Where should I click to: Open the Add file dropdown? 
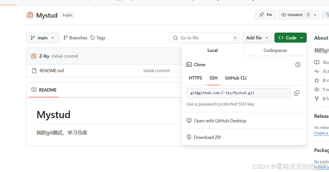point(257,38)
